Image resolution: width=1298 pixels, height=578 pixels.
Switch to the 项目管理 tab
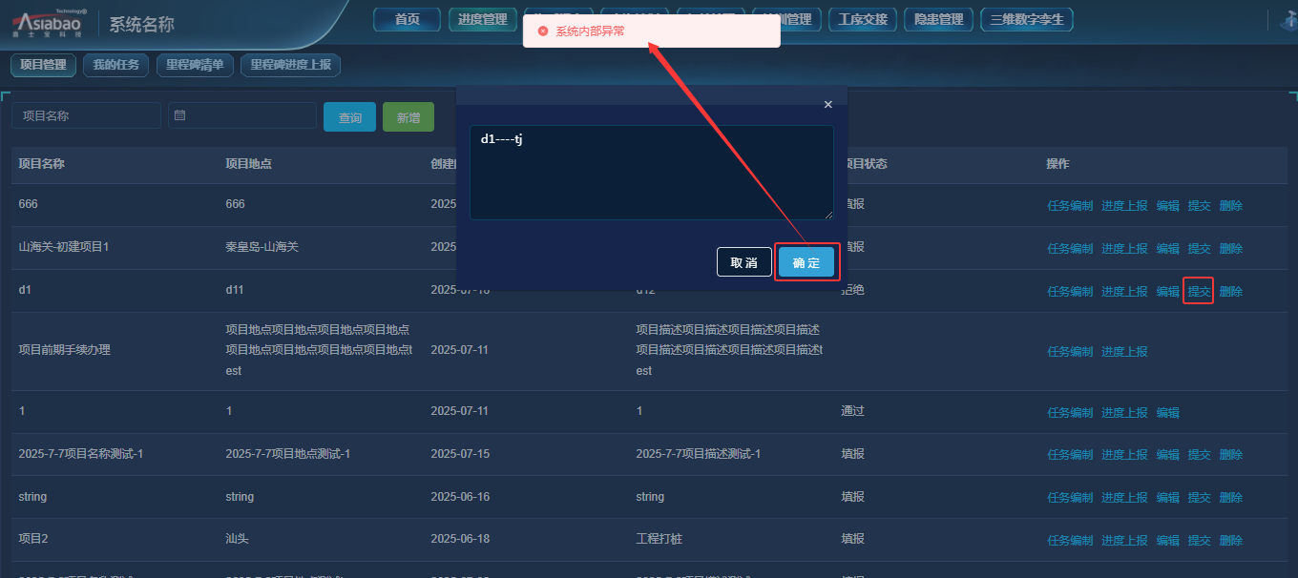click(x=43, y=65)
